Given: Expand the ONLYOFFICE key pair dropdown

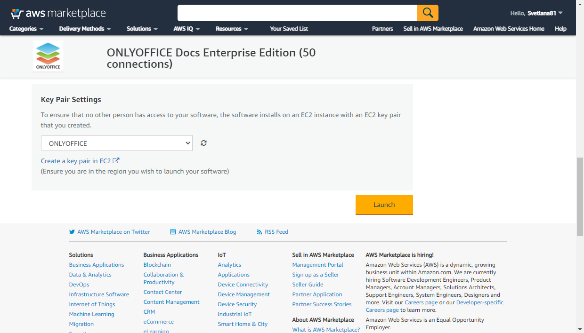Looking at the screenshot, I should click(116, 143).
